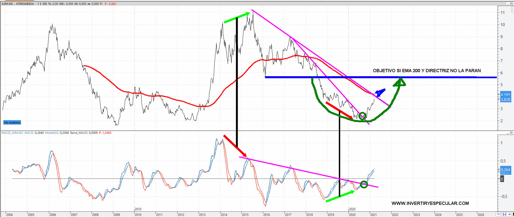Click the 2021 marker on the time axis

[373, 215]
